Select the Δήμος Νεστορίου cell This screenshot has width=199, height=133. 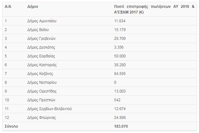coord(42,82)
